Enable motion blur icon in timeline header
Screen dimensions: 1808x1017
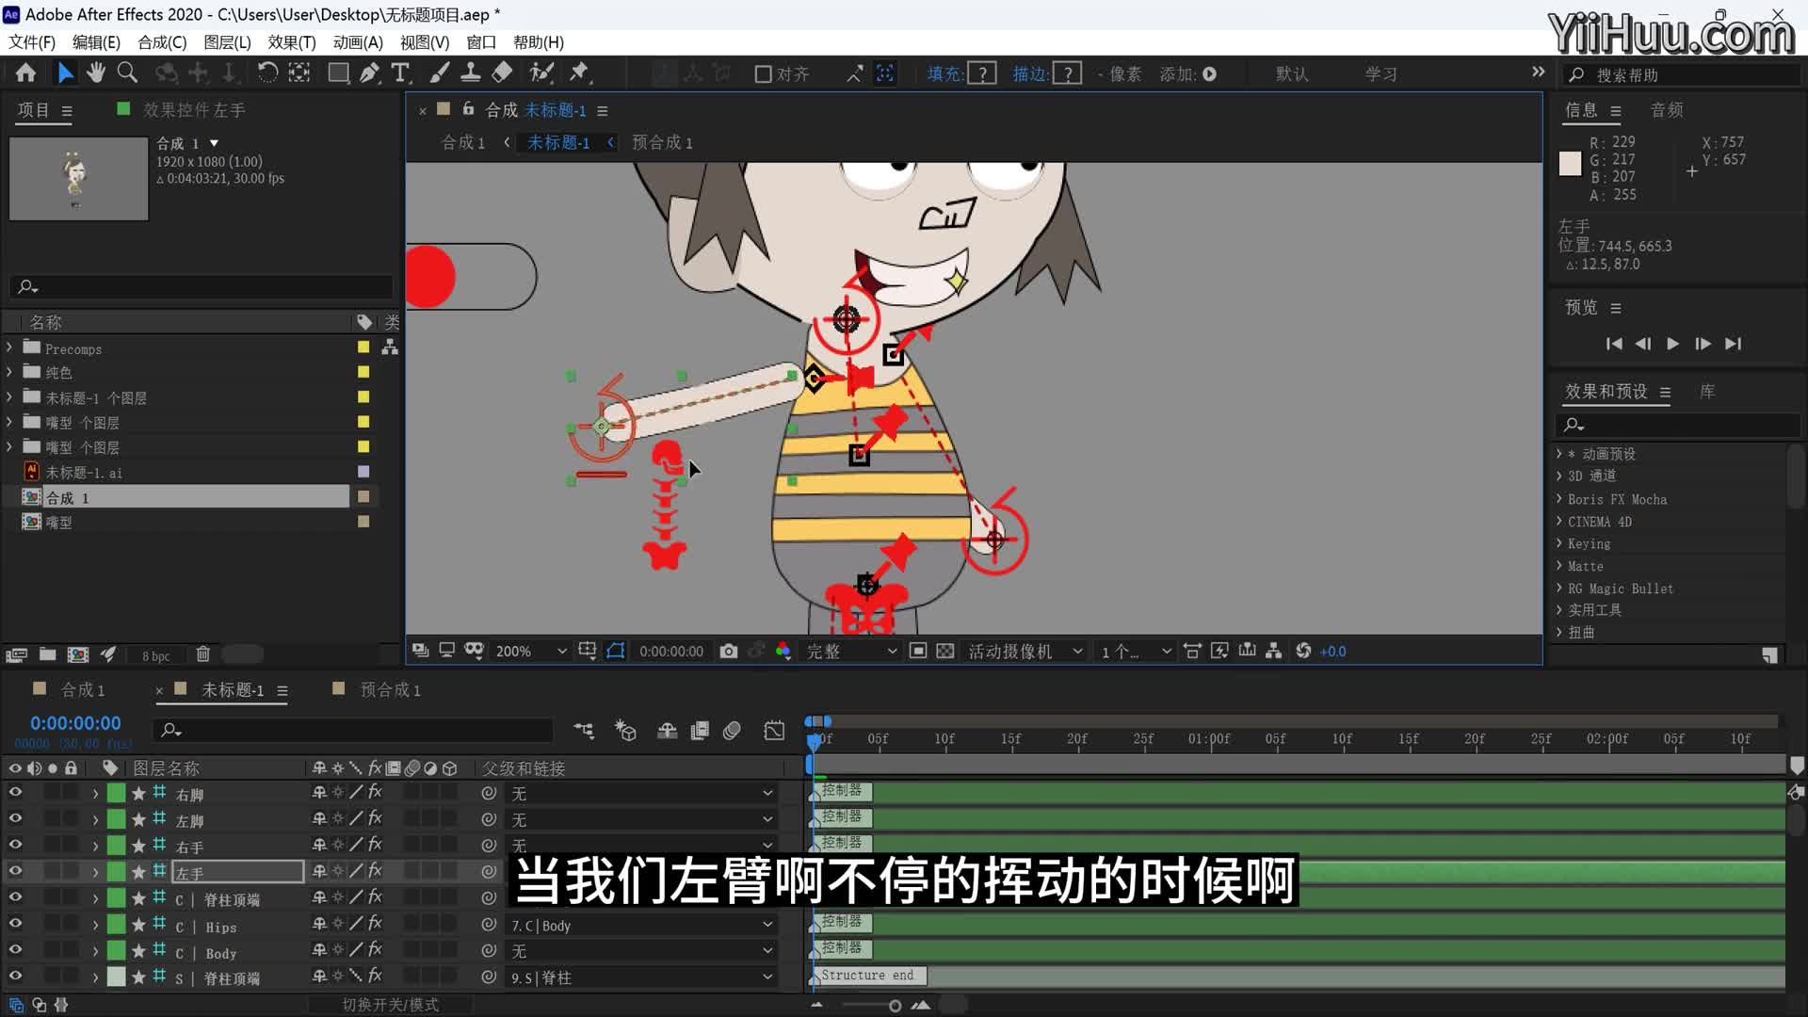(732, 730)
